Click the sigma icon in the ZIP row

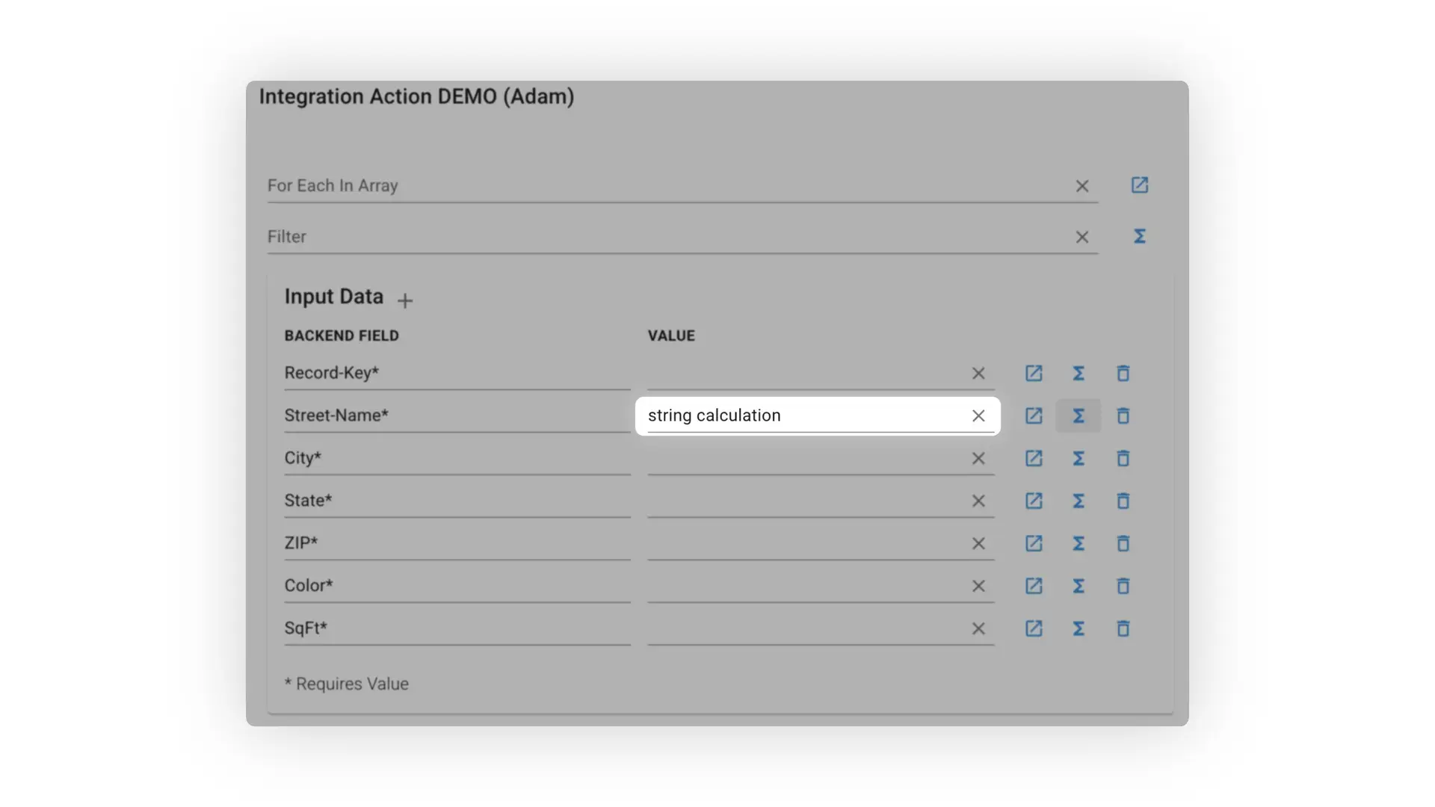[x=1078, y=543]
